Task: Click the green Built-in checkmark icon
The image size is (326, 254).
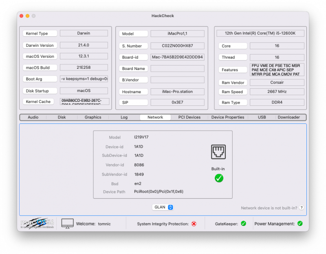Action: [x=219, y=178]
